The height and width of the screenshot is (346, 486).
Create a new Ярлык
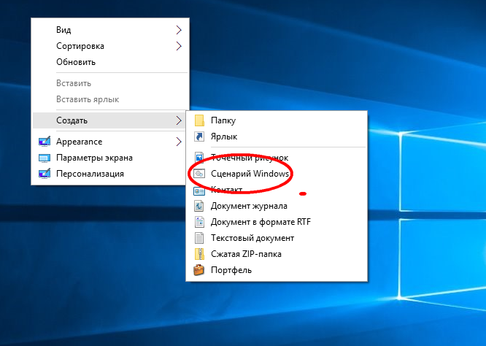277,137
